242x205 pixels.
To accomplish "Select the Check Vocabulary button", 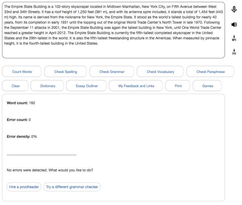I will click(x=160, y=72).
